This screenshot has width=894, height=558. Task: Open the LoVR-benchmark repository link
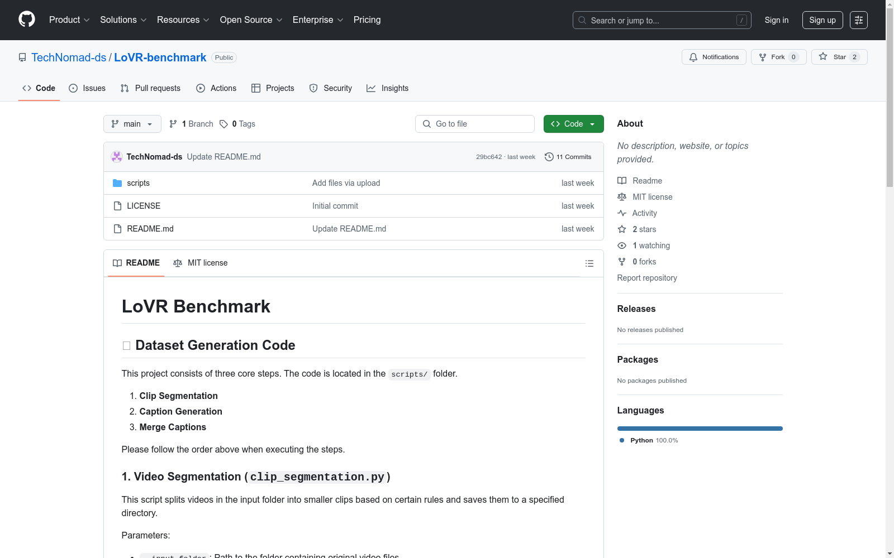click(160, 57)
